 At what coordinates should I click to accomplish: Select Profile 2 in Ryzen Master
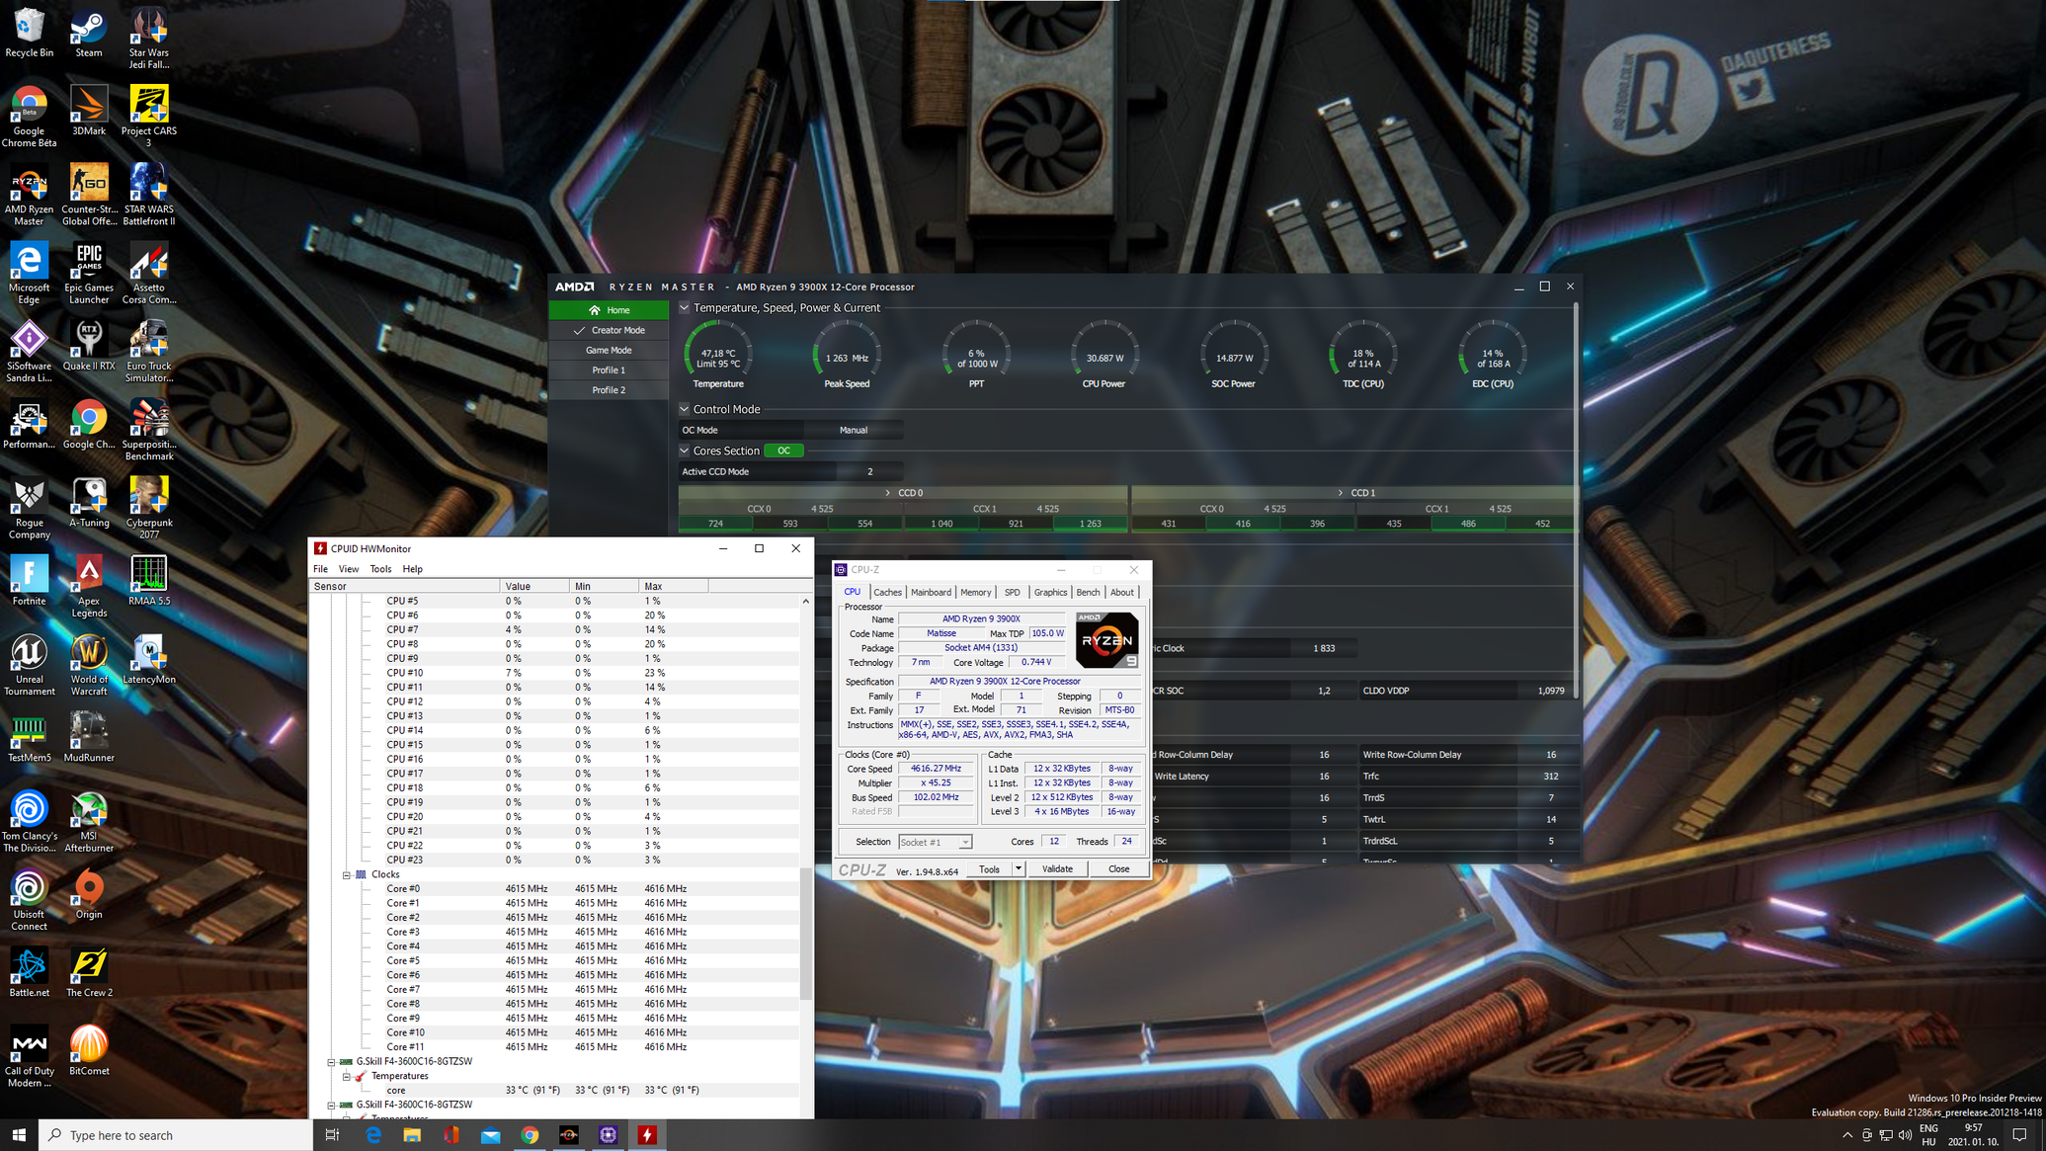[609, 389]
